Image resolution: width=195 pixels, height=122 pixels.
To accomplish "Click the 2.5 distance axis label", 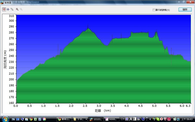I will tap(85, 106).
